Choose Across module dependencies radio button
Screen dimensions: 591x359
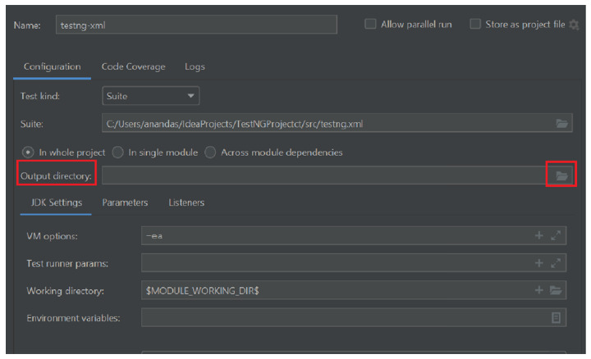point(211,152)
